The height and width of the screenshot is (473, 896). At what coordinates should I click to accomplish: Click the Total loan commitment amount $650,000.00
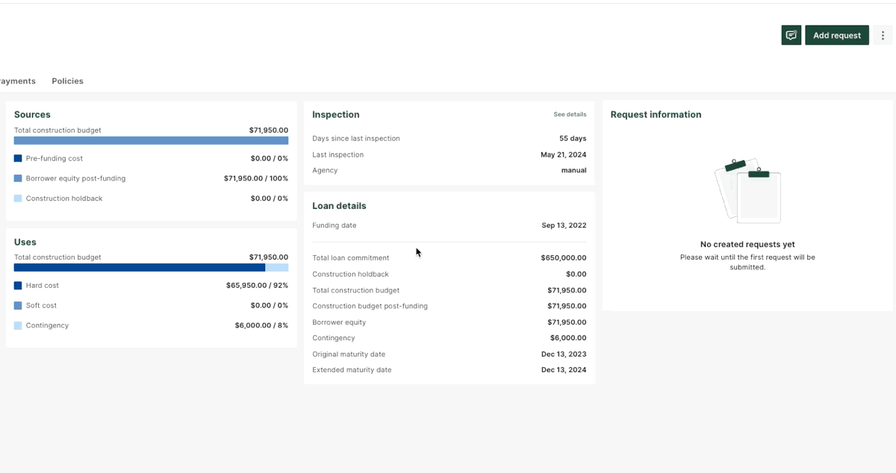(563, 258)
